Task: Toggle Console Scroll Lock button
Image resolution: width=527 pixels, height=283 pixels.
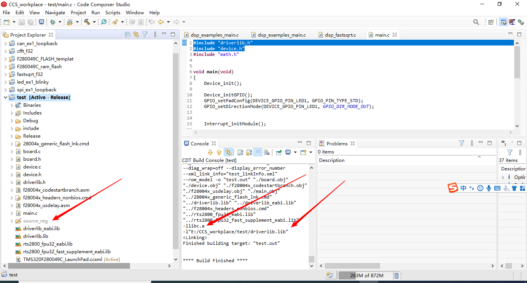Action: click(249, 152)
